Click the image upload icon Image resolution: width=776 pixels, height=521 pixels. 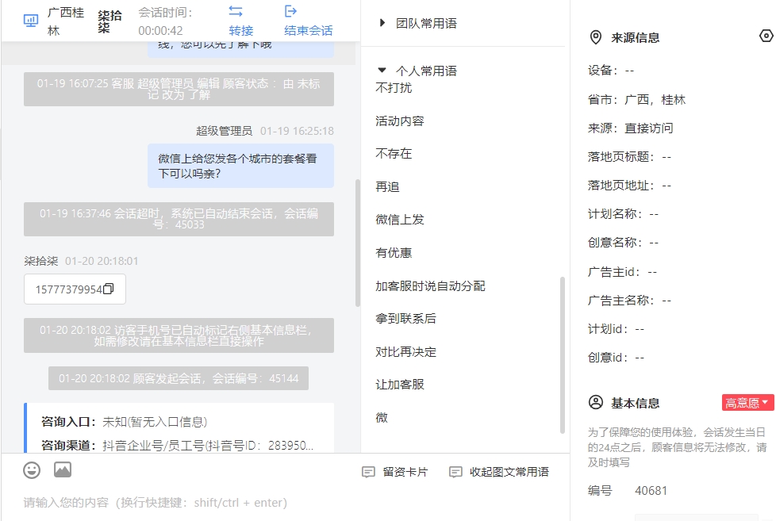63,469
